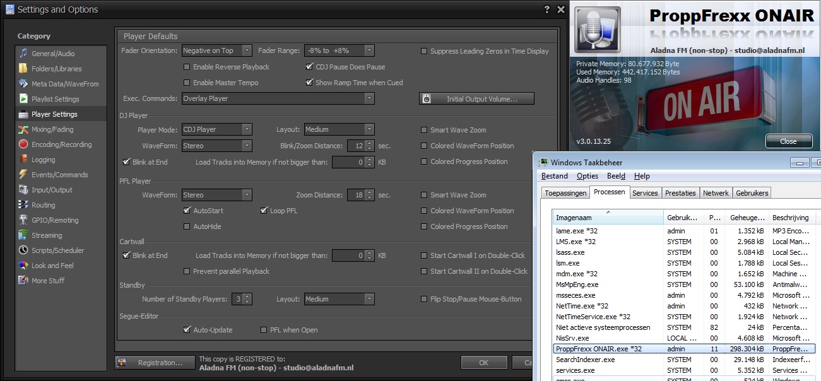The image size is (821, 381).
Task: Sort processes by the Beschrijving column
Action: pos(793,218)
